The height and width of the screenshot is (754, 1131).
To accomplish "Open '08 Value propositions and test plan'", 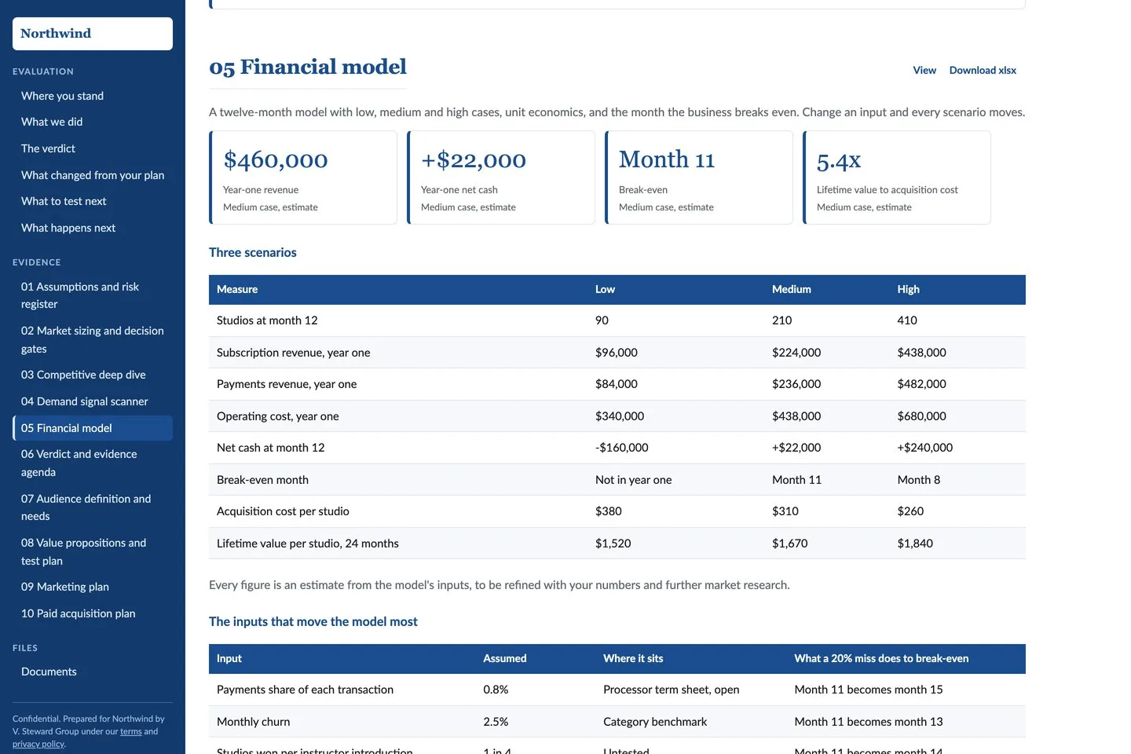I will (93, 551).
